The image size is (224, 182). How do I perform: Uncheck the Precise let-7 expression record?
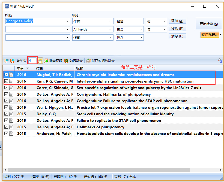point(6,107)
